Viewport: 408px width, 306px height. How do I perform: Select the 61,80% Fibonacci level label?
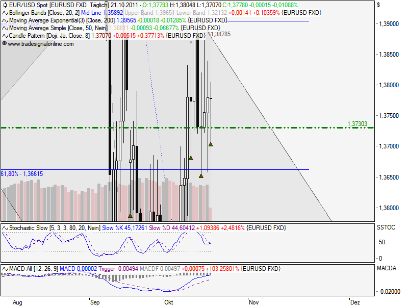[22, 174]
